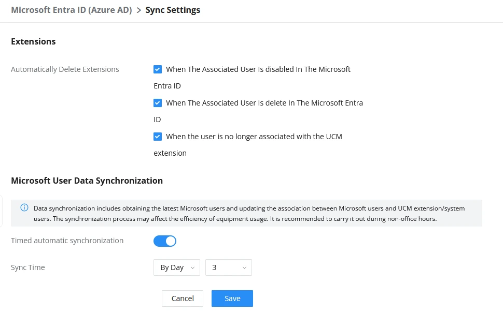Go back to Microsoft Entra ID (Azure AD) breadcrumb
The height and width of the screenshot is (314, 503).
point(72,10)
